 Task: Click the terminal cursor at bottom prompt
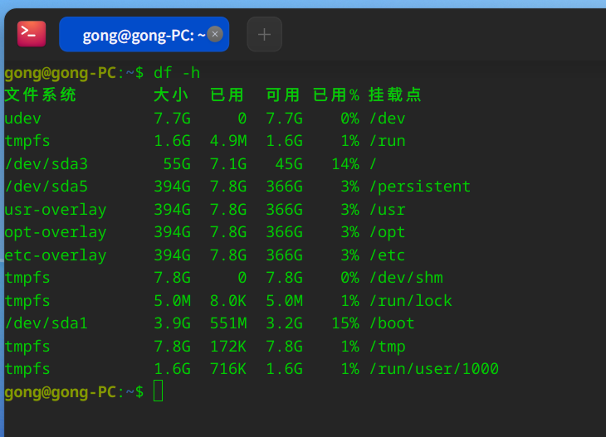point(158,391)
